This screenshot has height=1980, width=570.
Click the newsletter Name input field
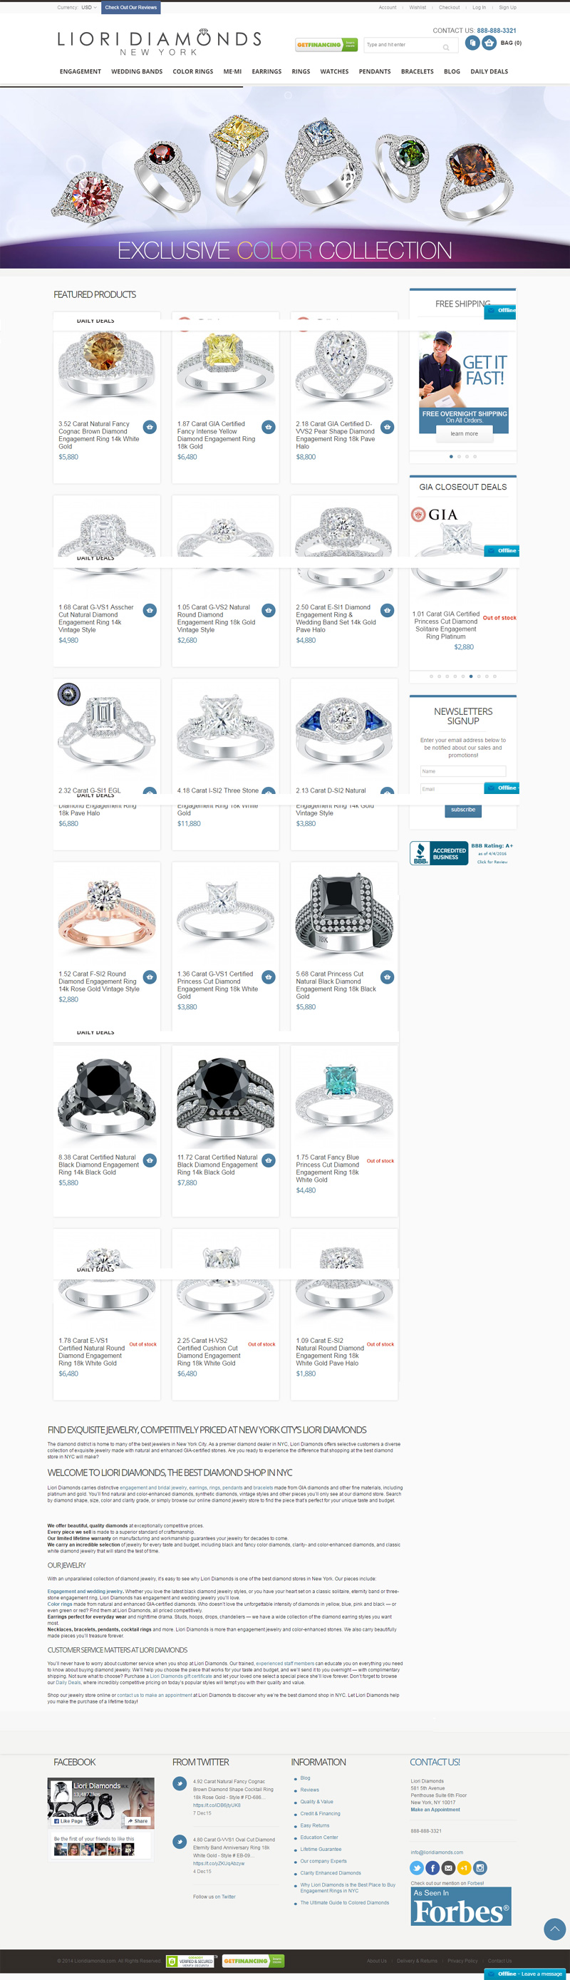click(463, 771)
